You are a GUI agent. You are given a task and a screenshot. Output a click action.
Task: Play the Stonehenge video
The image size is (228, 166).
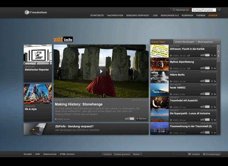101,71
